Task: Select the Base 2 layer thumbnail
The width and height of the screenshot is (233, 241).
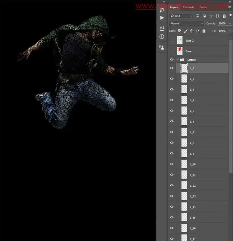Action: 180,41
